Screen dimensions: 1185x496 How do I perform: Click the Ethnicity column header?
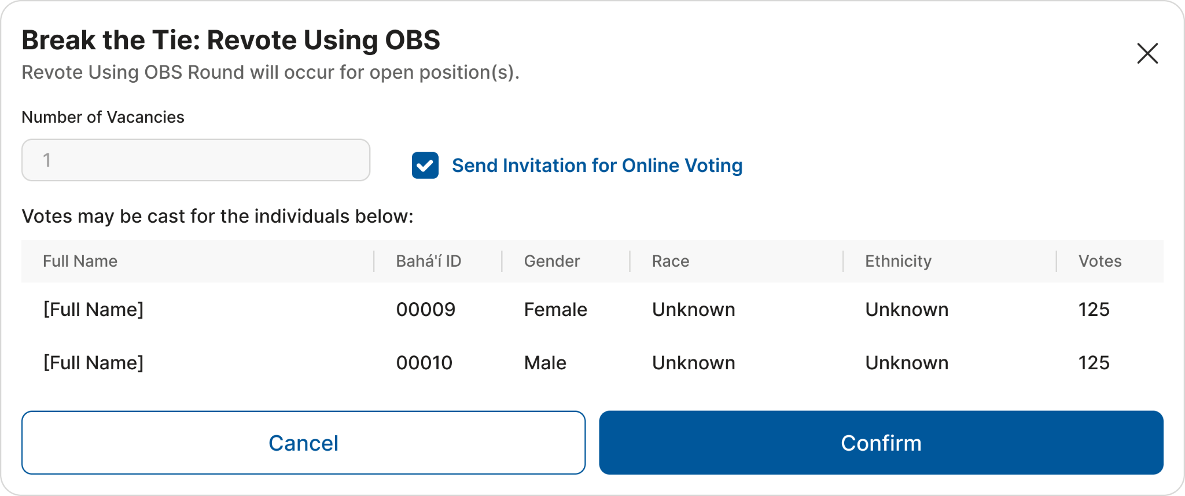click(898, 261)
